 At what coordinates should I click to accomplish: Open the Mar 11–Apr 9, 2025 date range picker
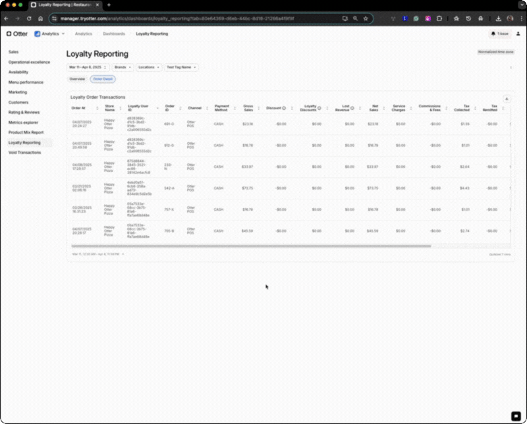coord(88,67)
